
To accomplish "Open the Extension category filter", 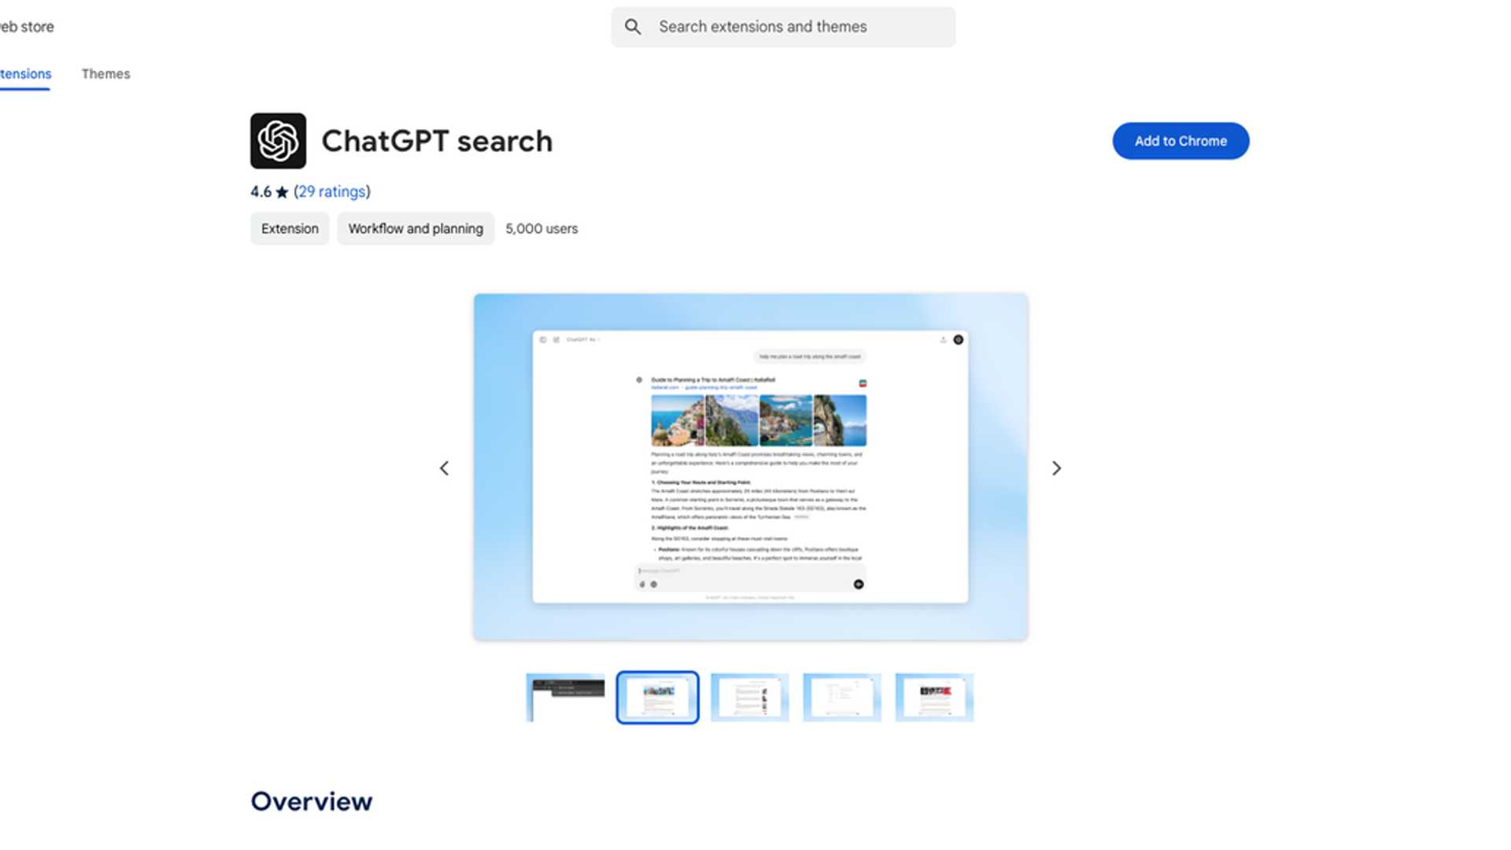I will (x=289, y=228).
